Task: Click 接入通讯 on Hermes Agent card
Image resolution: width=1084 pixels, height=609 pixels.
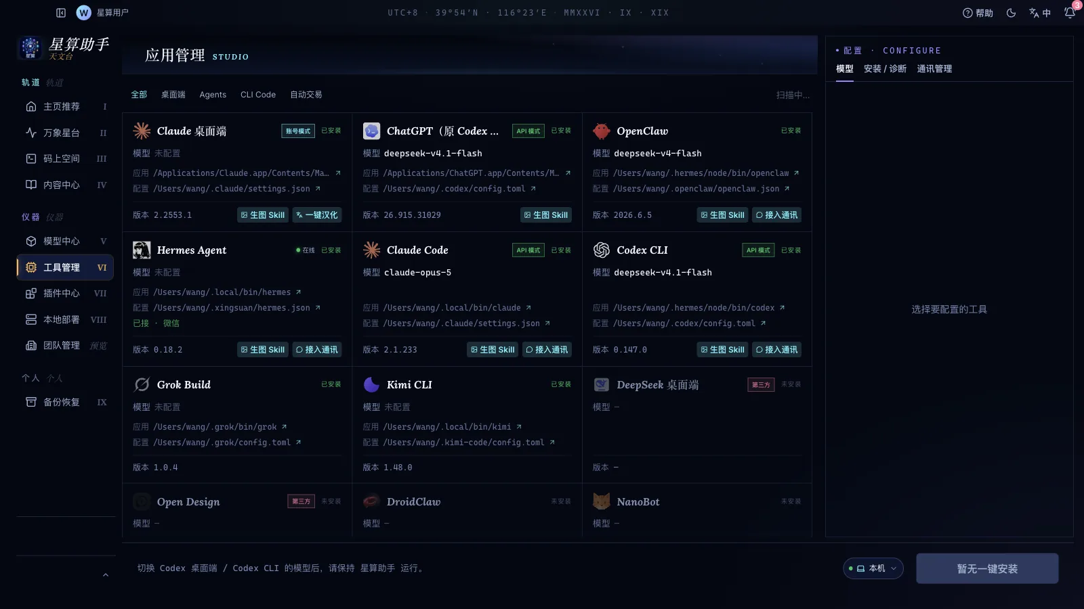Action: pyautogui.click(x=317, y=350)
